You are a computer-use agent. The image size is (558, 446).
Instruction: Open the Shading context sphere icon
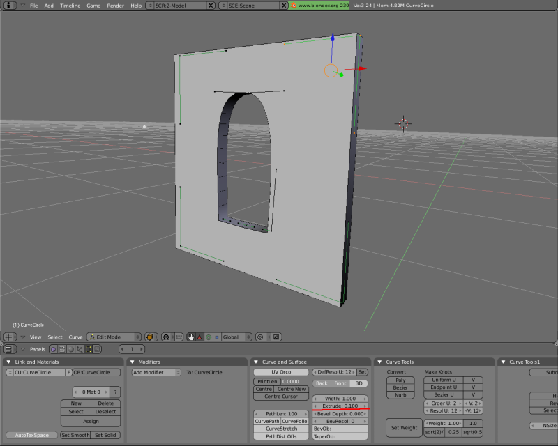click(71, 349)
